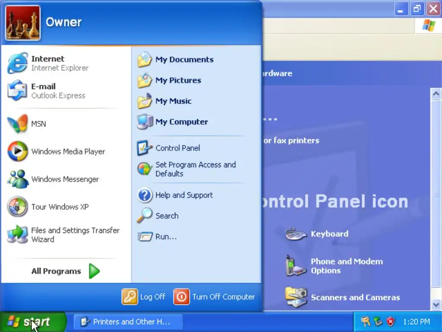Click the Start button
442x332 pixels.
[x=33, y=322]
